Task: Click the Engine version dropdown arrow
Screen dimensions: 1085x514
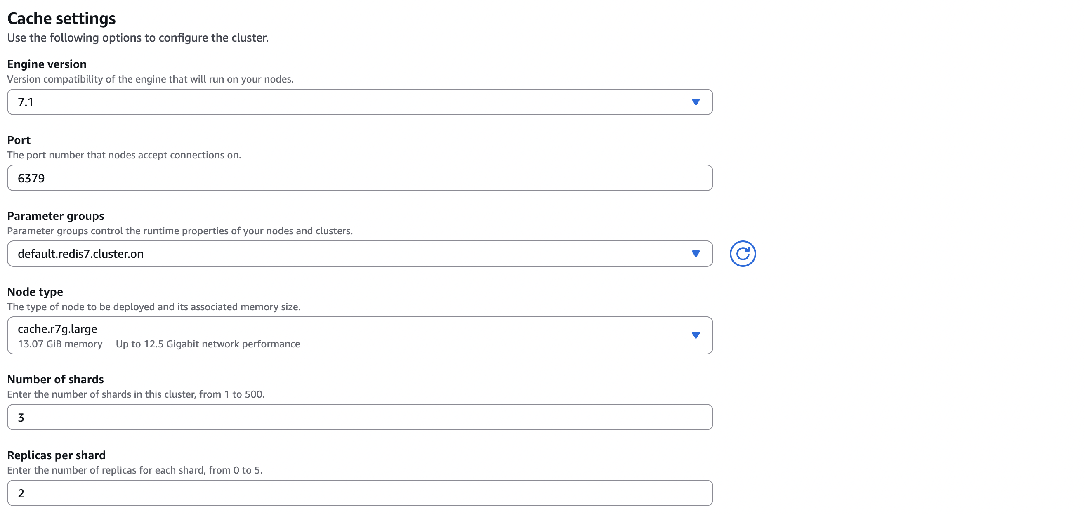Action: (x=696, y=102)
